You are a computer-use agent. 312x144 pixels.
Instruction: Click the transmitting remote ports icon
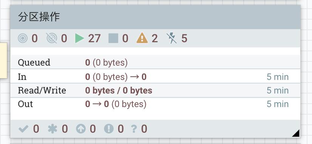[23, 38]
